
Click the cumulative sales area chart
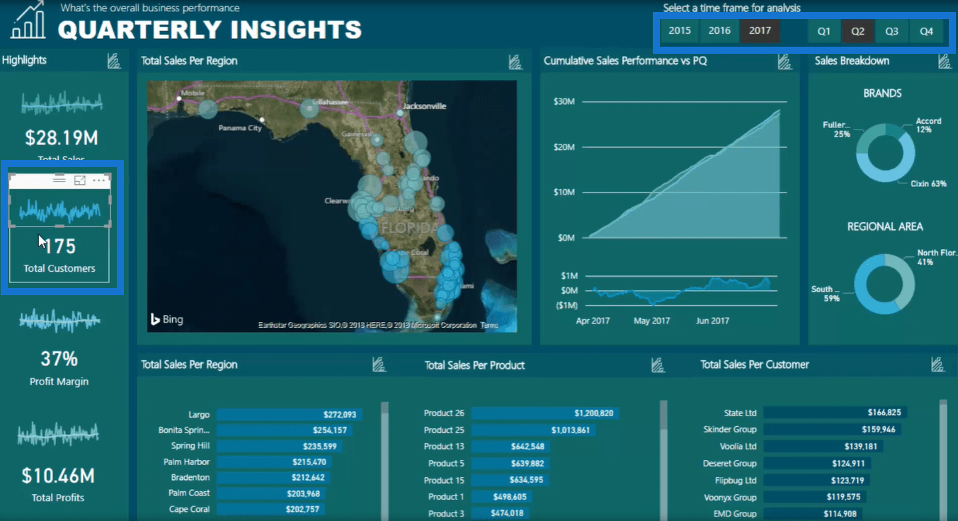click(x=684, y=173)
